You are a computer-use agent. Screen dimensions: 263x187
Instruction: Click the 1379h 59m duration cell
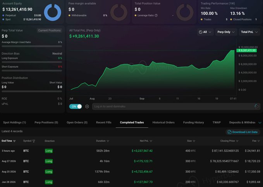pyautogui.click(x=102, y=172)
